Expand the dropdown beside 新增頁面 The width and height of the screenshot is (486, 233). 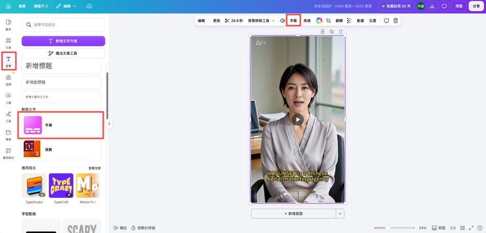coord(341,214)
